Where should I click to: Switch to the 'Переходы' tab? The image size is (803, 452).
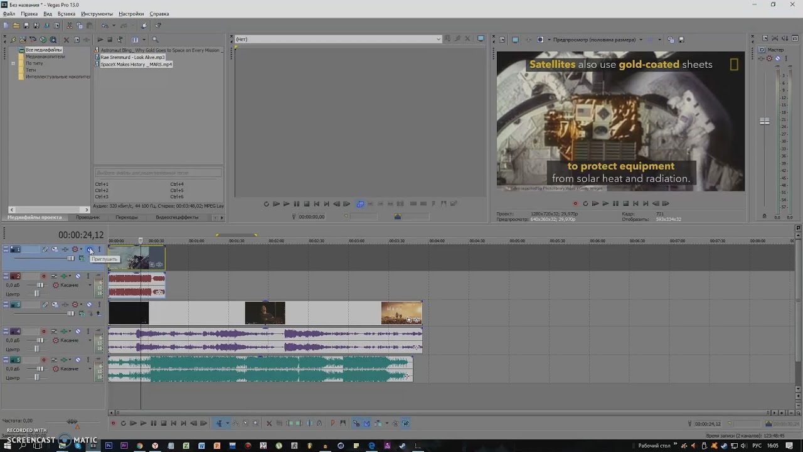coord(126,217)
